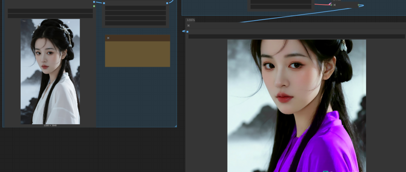This screenshot has width=406, height=172.
Task: Click the blue output slot of the four-row node
Action: [167, 3]
